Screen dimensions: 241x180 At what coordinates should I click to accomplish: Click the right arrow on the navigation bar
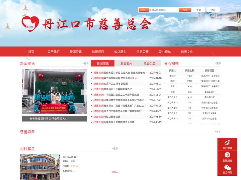(213, 56)
